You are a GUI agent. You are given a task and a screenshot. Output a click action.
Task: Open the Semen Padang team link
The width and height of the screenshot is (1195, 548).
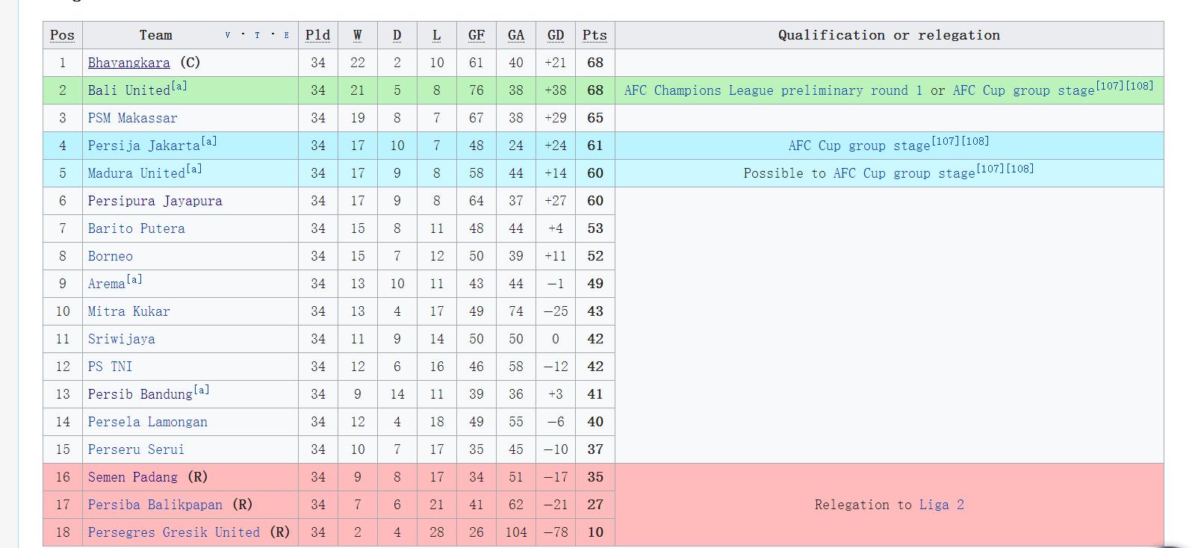(132, 478)
